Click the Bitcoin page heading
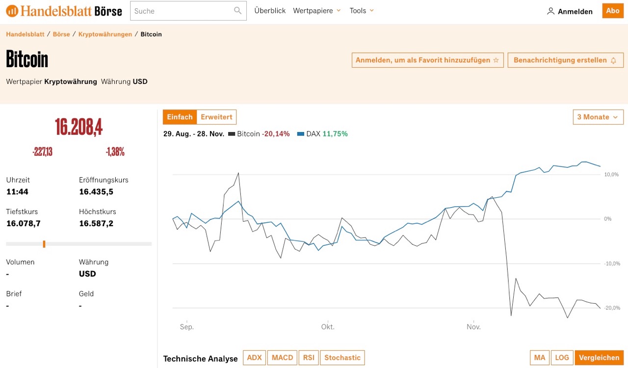The width and height of the screenshot is (628, 368). [x=27, y=59]
